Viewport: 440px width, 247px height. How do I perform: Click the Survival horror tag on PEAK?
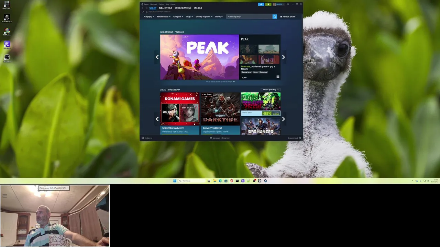point(246,72)
